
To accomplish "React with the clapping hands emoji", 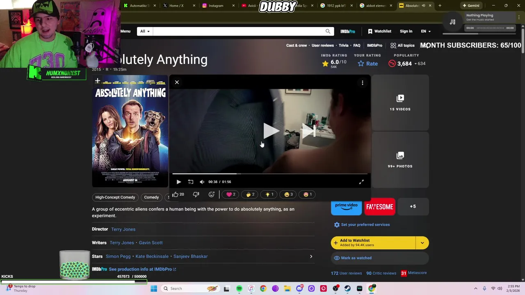I will pos(250,195).
